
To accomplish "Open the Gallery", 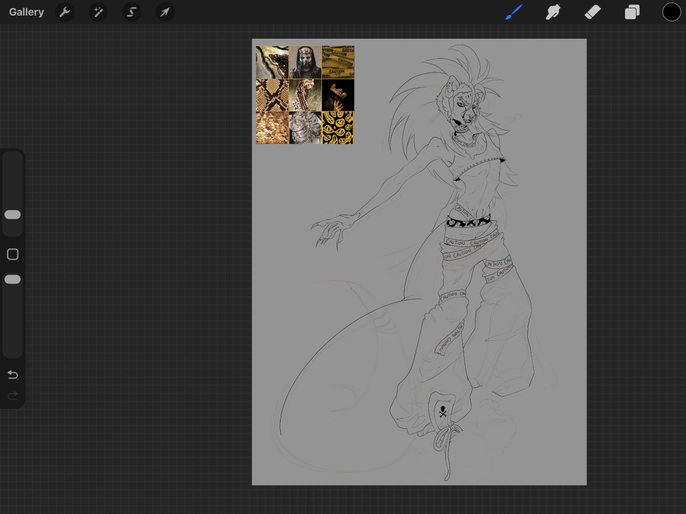I will pyautogui.click(x=26, y=12).
